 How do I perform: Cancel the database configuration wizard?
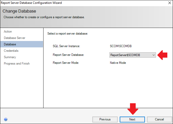159,119
